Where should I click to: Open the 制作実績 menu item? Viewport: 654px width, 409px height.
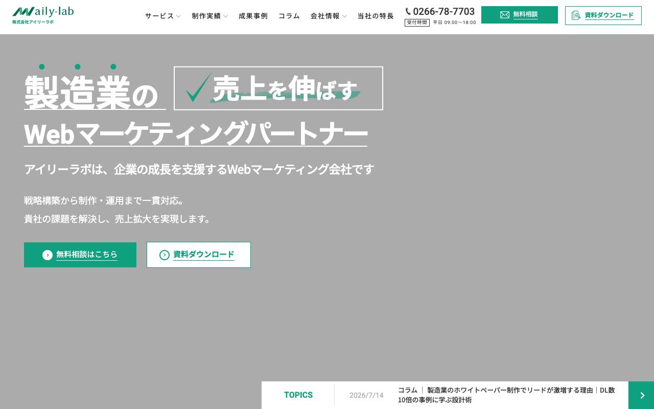[206, 16]
